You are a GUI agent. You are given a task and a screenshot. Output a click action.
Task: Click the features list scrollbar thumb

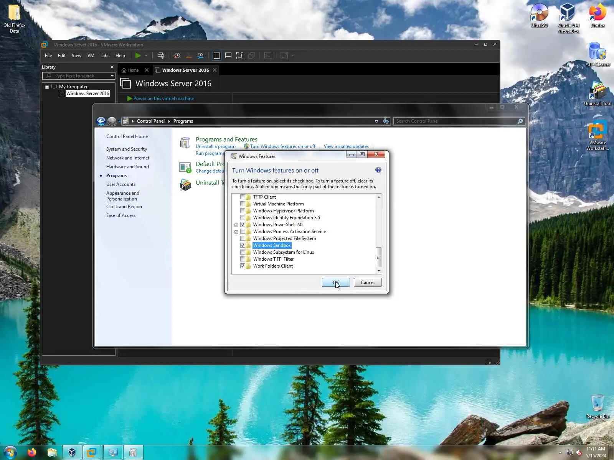click(379, 257)
